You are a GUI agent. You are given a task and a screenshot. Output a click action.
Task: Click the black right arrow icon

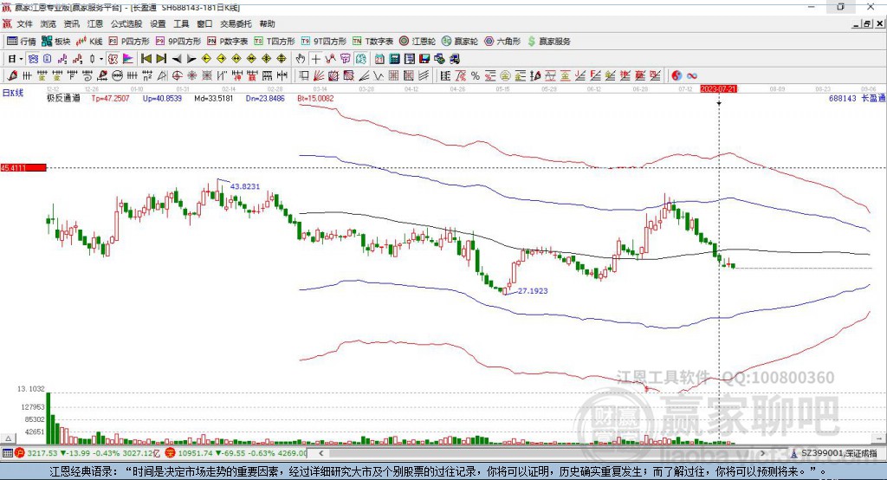coord(191,59)
